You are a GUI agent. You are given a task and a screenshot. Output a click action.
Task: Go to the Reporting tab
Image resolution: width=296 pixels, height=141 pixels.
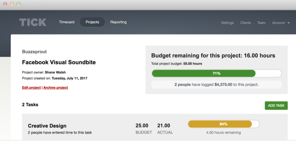[118, 22]
